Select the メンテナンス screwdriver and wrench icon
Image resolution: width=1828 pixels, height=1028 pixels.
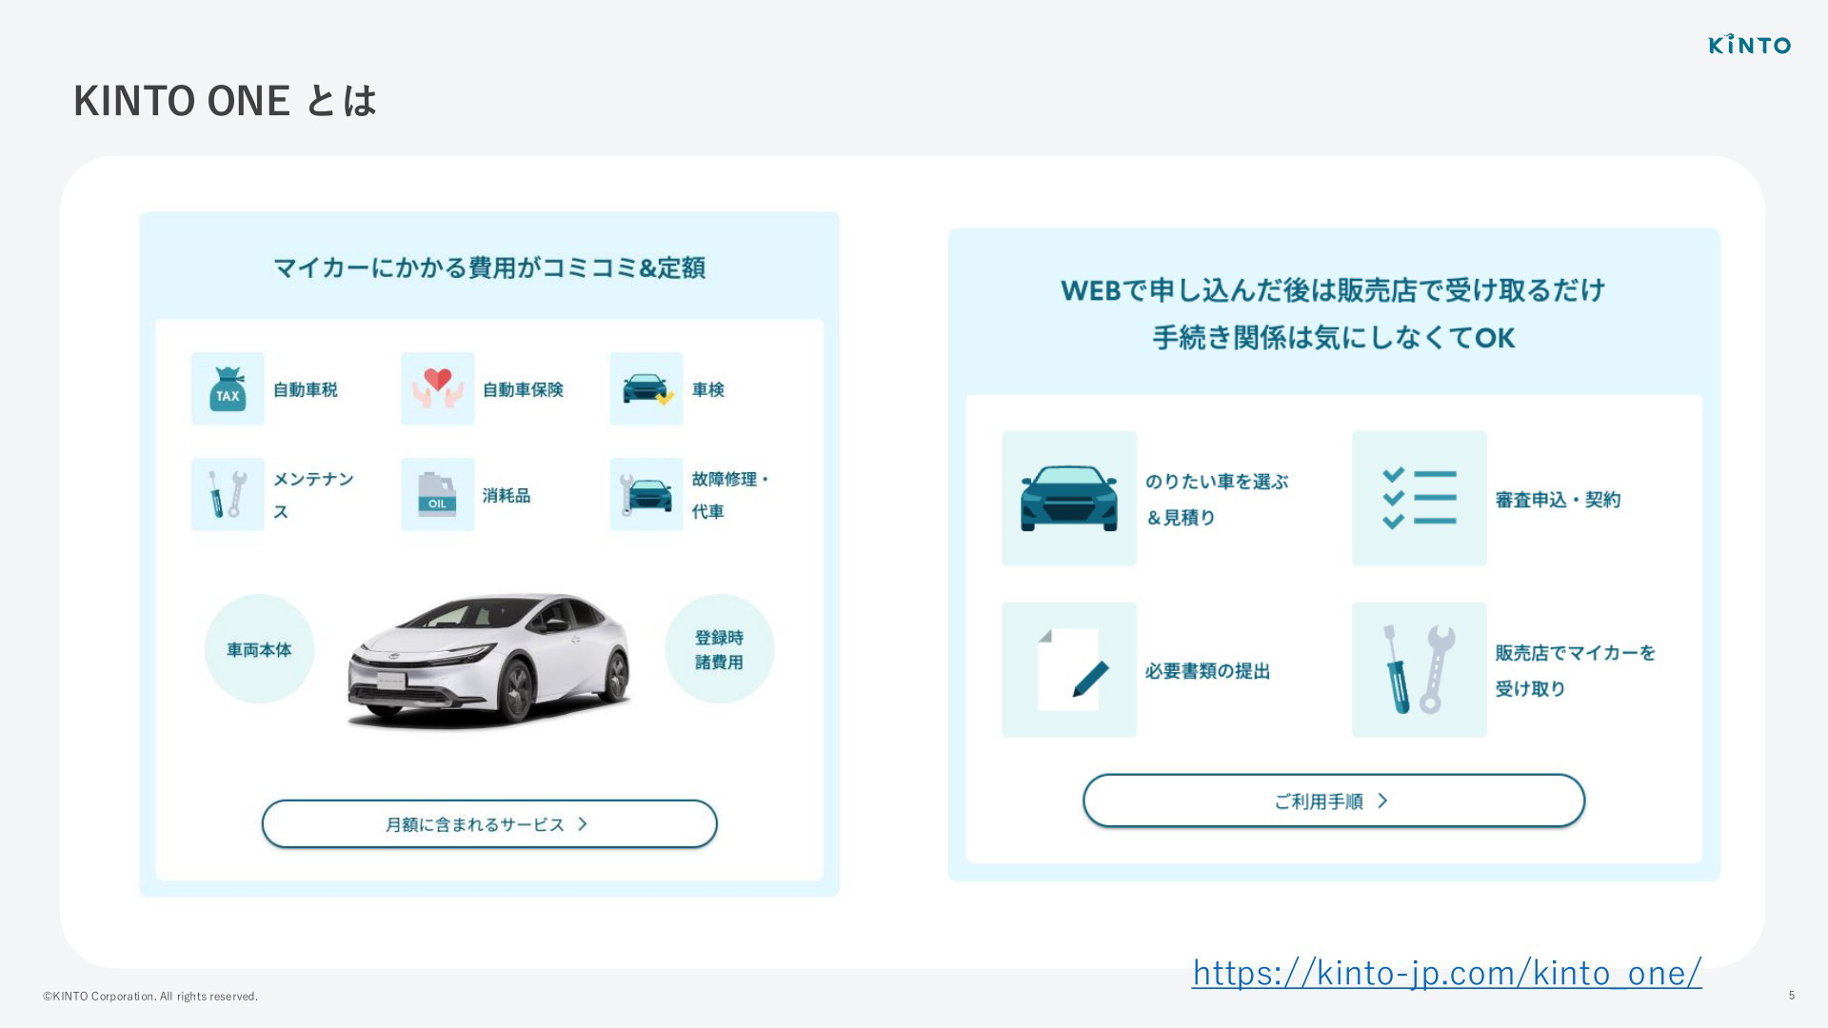coord(228,494)
